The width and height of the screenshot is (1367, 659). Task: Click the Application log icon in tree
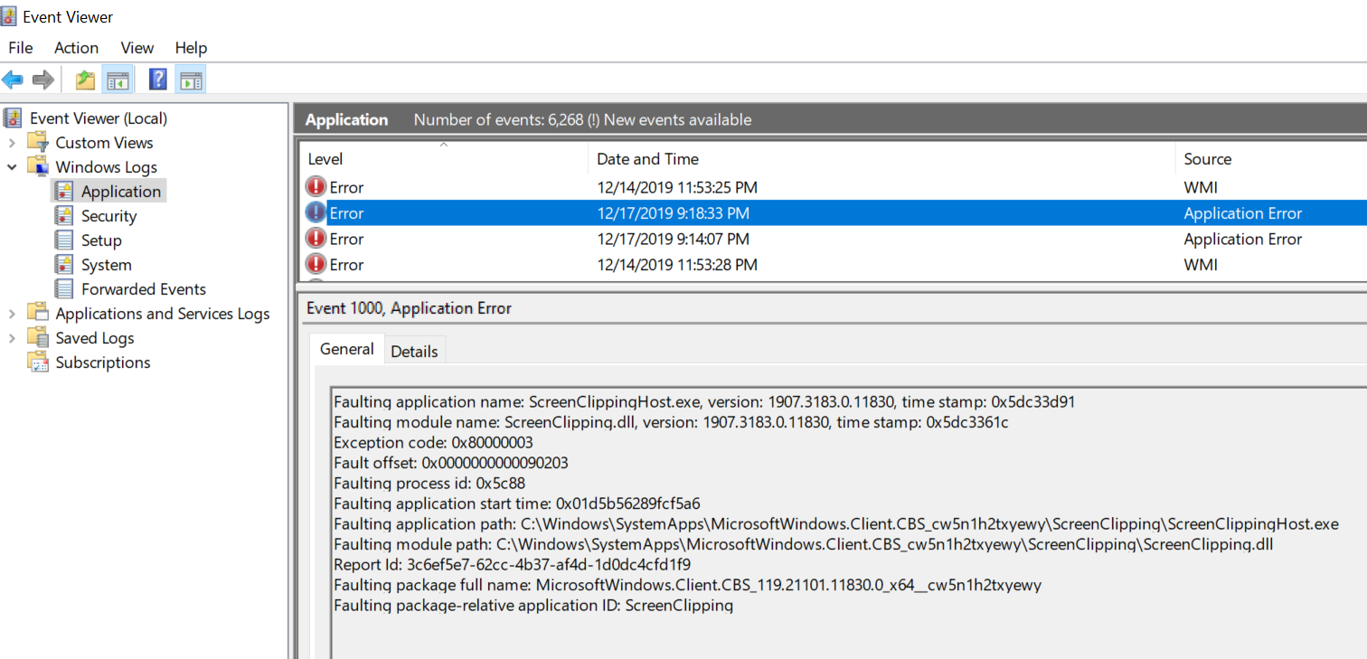pyautogui.click(x=63, y=191)
